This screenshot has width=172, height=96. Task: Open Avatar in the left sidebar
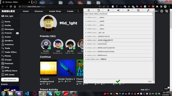[6, 37]
